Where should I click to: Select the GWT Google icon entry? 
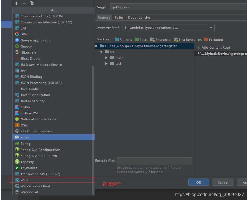pyautogui.click(x=17, y=34)
